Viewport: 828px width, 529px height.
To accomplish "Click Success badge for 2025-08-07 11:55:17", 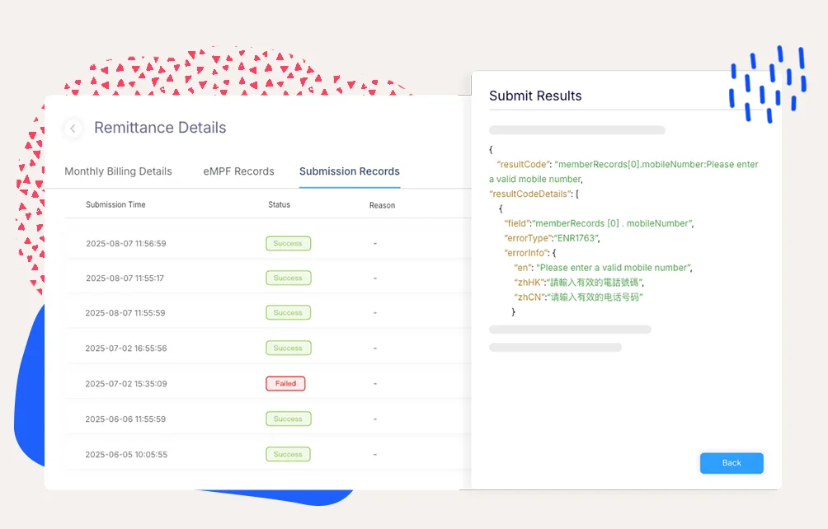I will coord(287,279).
